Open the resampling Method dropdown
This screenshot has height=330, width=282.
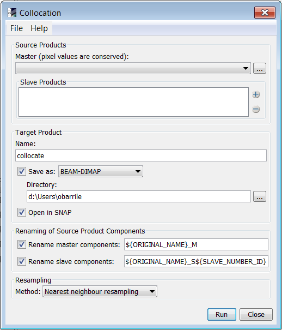point(100,291)
